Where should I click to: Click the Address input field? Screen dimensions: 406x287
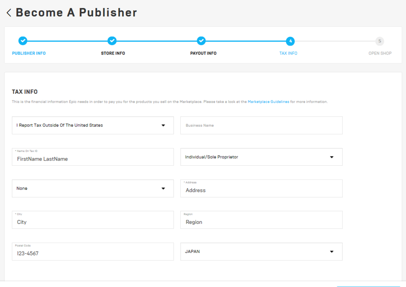point(261,189)
